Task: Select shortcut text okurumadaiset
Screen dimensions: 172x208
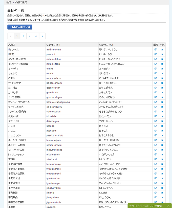Action: coord(54,78)
